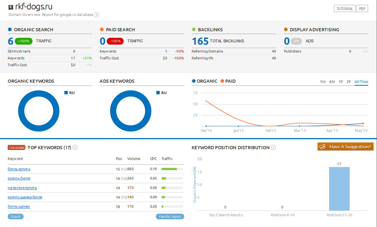Click View full report button
The image size is (377, 227).
(x=170, y=216)
